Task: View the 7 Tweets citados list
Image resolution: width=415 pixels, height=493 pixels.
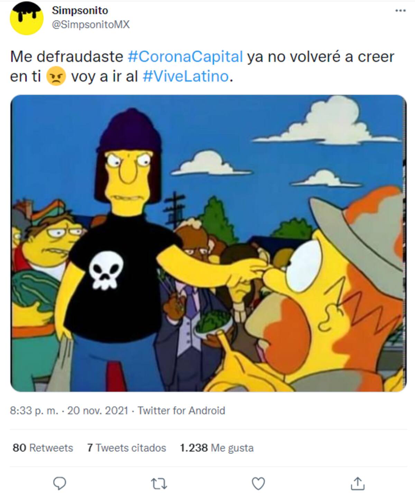Action: [127, 448]
